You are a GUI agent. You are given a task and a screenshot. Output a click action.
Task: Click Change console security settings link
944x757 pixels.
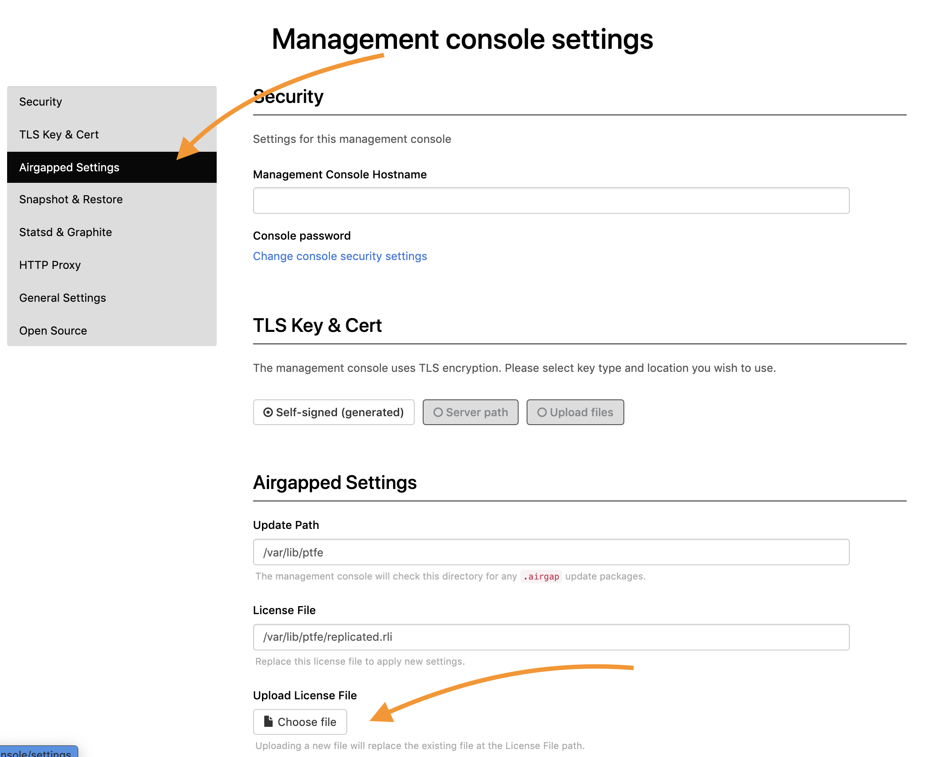click(x=340, y=256)
